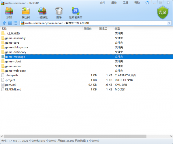
Task: Click the 'game-dictionary' name text
Action: 16,52
